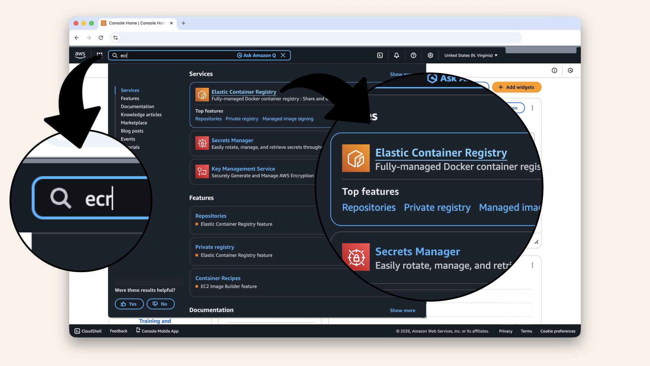Switch to the Knowledge articles category
Viewport: 650px width, 366px height.
(141, 115)
